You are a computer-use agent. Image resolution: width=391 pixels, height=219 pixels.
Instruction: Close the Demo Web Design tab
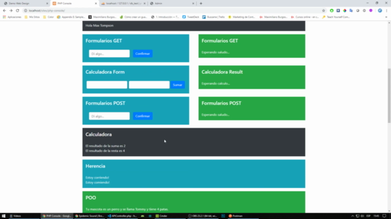point(47,4)
